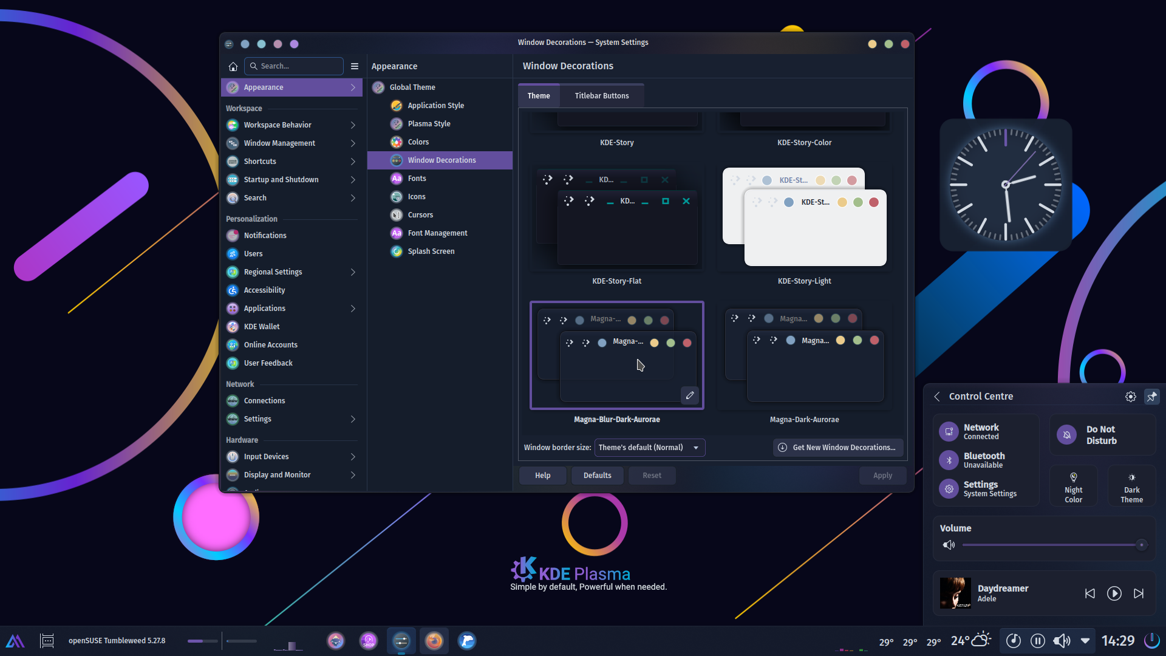Click the Bluetooth icon in Control Centre
The height and width of the screenshot is (656, 1166).
pos(949,460)
